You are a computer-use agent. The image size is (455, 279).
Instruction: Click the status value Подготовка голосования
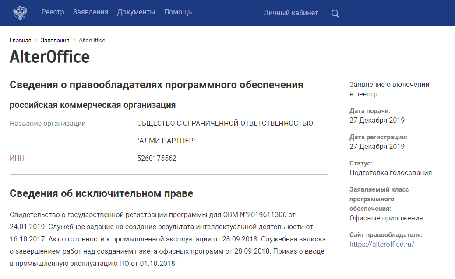pyautogui.click(x=391, y=173)
